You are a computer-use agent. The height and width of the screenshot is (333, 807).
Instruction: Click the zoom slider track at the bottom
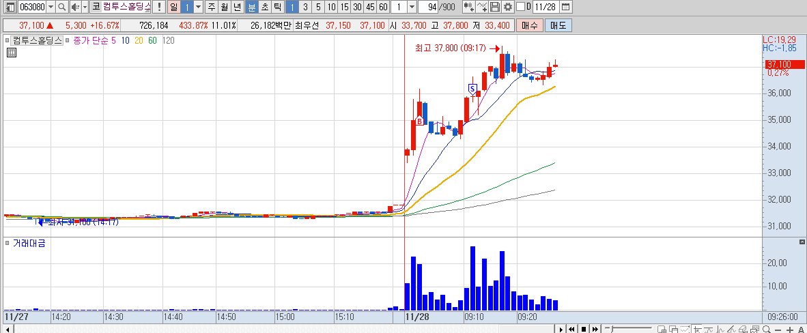coord(629,329)
